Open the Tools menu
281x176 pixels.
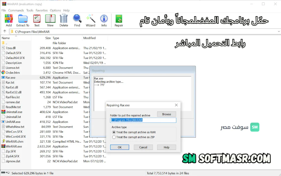pos(30,10)
